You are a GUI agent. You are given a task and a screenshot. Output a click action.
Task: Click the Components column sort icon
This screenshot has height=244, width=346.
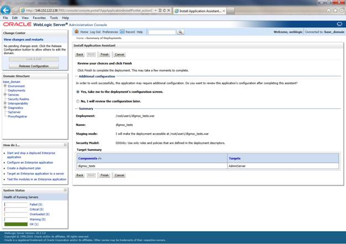(x=100, y=159)
